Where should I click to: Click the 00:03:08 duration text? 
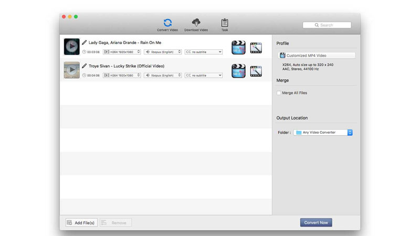coord(93,52)
